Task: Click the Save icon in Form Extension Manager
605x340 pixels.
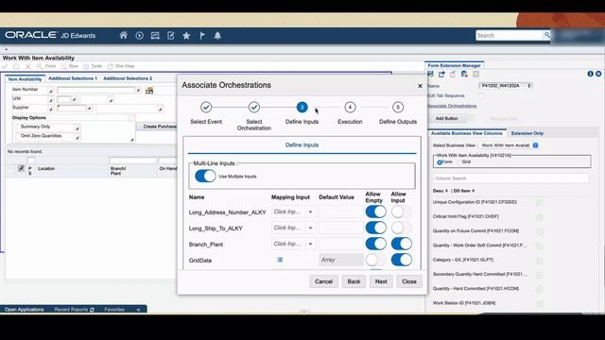Action: pos(431,74)
